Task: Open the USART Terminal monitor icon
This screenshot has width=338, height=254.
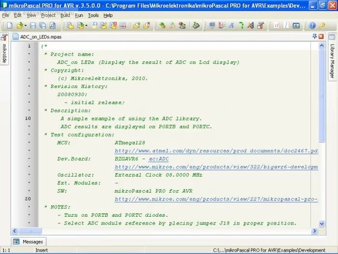Action: click(212, 26)
